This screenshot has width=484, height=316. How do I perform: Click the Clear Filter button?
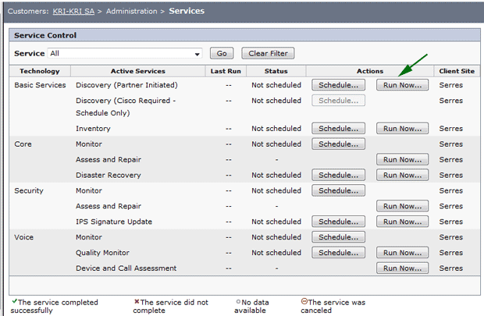tap(268, 53)
